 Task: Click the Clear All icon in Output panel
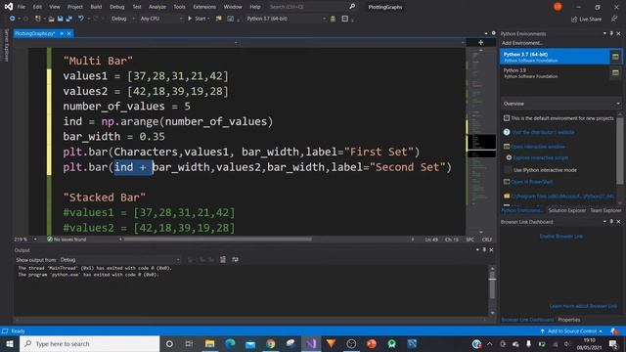coord(223,260)
